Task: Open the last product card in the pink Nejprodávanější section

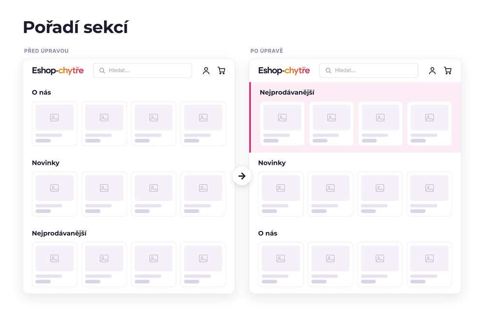Action: coord(429,124)
